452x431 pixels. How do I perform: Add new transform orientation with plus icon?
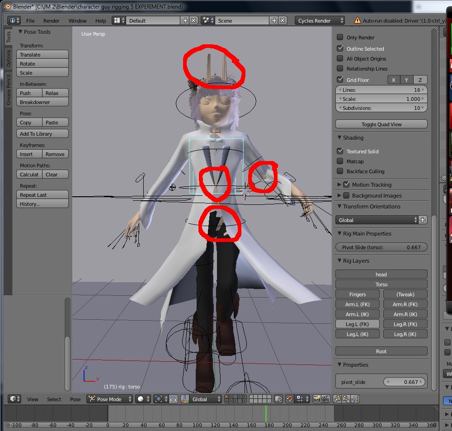(423, 220)
